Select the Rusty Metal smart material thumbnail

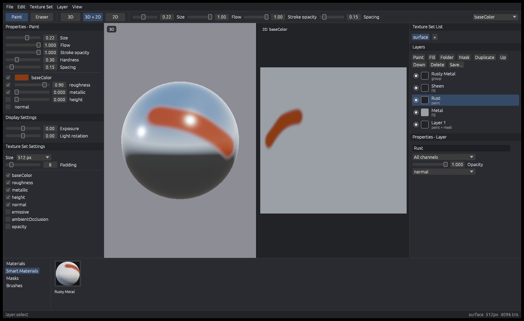point(68,274)
